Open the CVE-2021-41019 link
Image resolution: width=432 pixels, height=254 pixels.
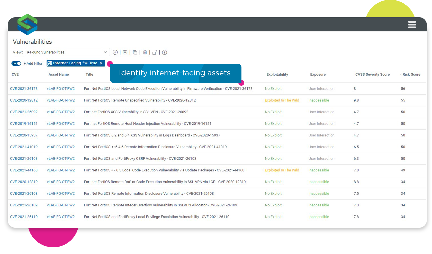[24, 147]
